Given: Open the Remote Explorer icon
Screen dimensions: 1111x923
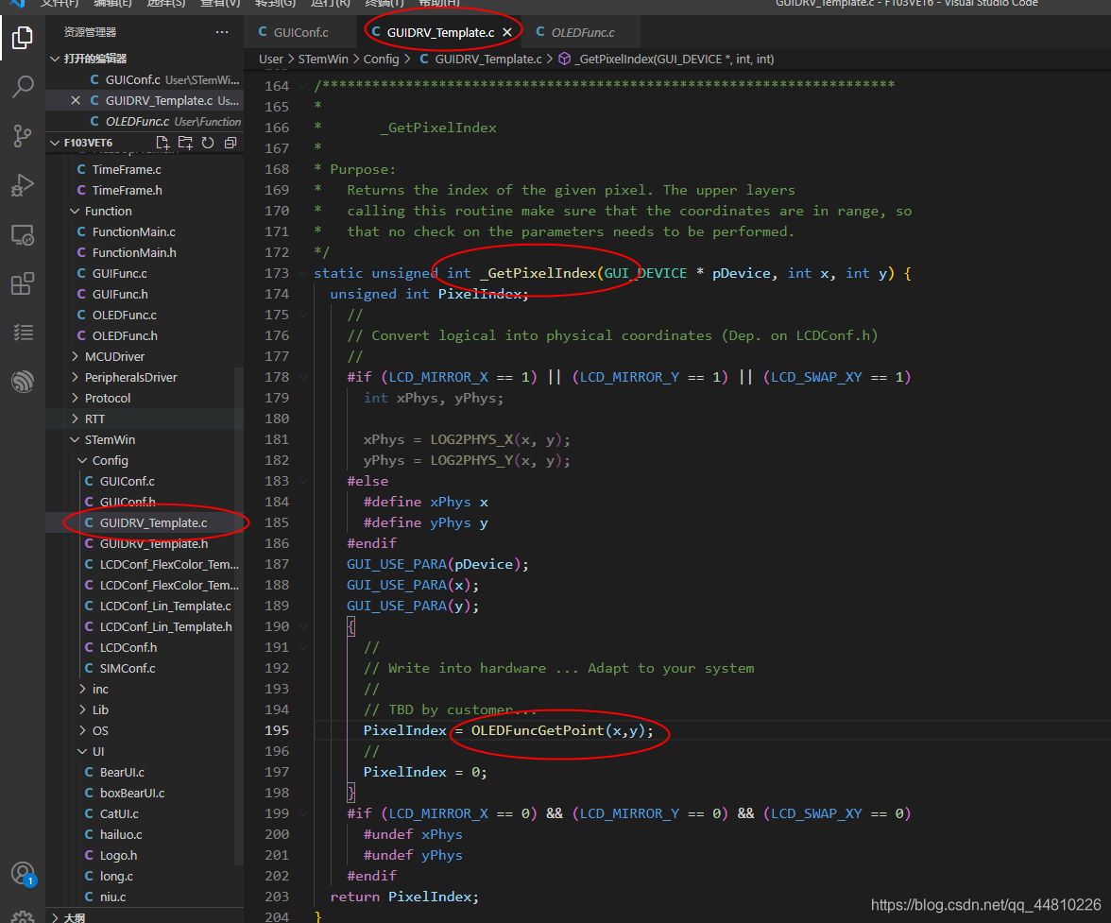Looking at the screenshot, I should [x=22, y=234].
